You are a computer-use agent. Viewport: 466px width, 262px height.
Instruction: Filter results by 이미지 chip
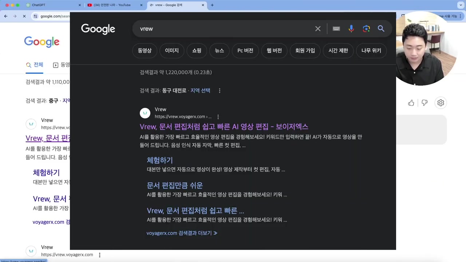click(x=172, y=51)
